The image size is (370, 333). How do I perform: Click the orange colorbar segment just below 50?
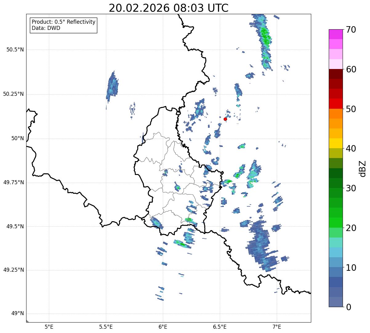(x=336, y=113)
